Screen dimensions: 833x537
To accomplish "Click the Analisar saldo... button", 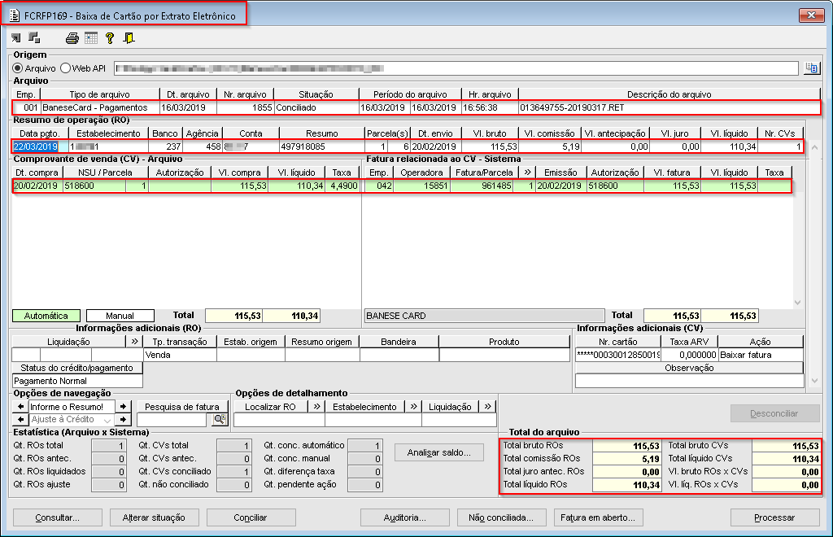I will click(439, 452).
